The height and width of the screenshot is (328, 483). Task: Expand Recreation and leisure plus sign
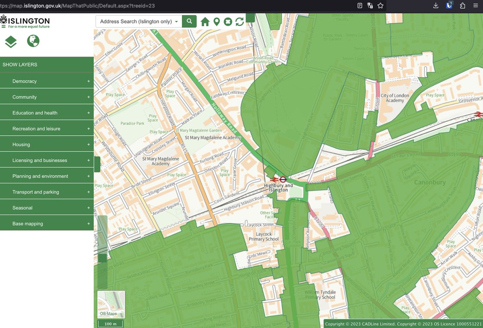pos(89,129)
